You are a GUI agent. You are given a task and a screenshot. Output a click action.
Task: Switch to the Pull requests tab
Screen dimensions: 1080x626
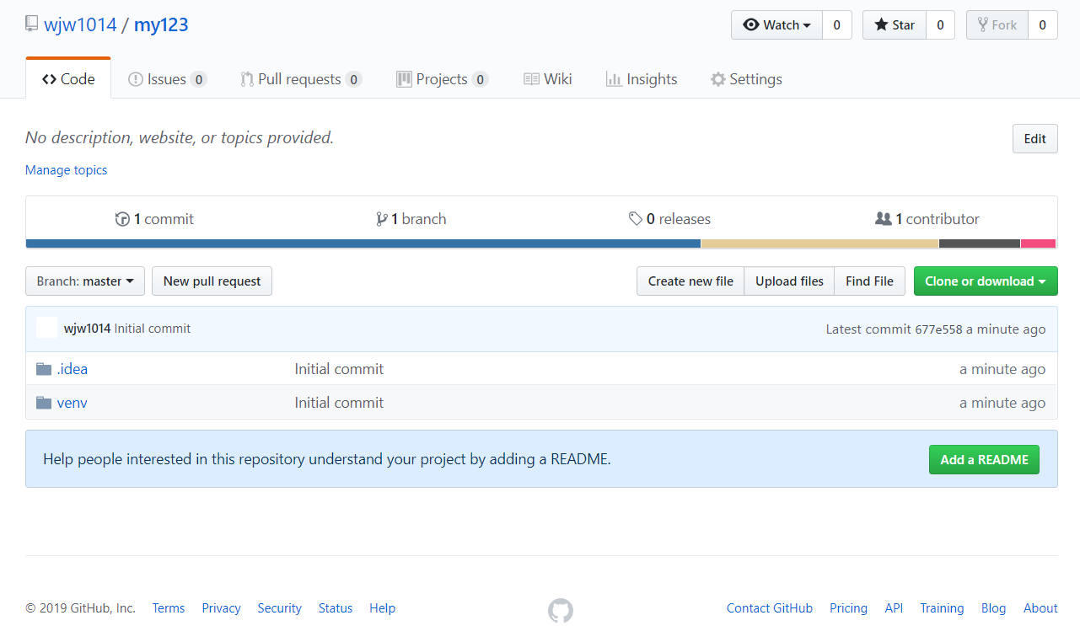click(301, 79)
